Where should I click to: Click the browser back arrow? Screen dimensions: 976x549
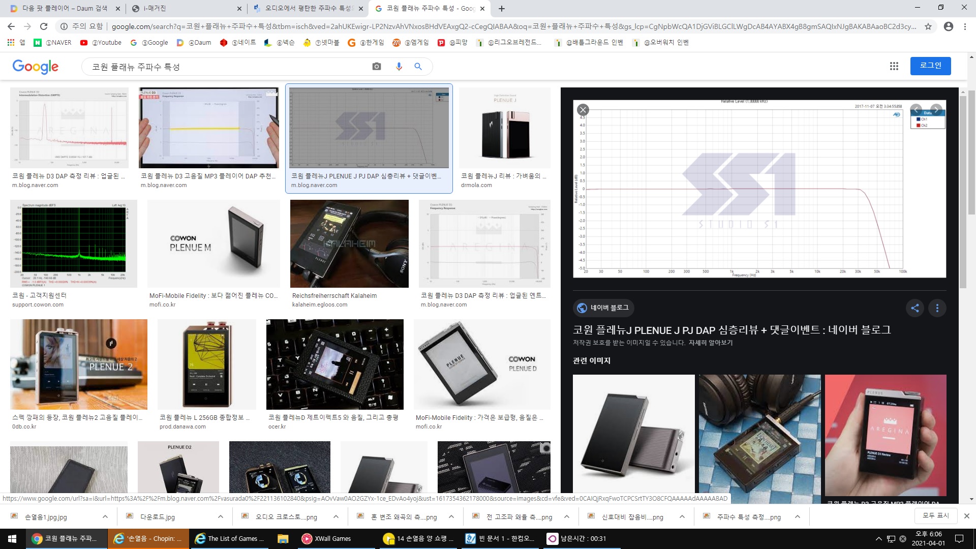point(11,26)
